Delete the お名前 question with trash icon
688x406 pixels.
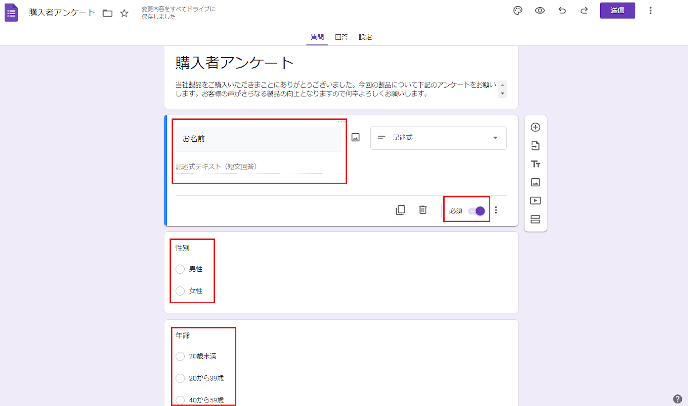point(423,210)
